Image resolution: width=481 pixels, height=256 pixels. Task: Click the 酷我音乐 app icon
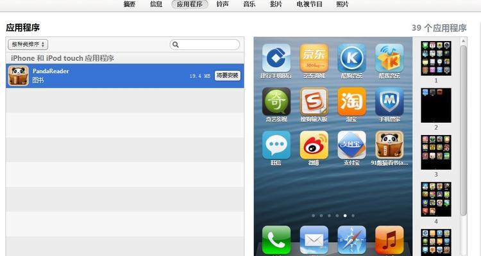389,58
